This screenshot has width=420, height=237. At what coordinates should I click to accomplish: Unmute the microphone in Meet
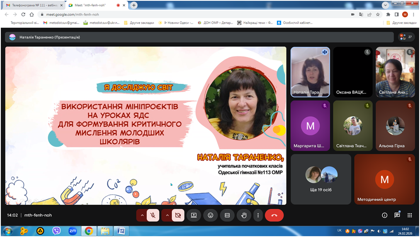pyautogui.click(x=153, y=215)
